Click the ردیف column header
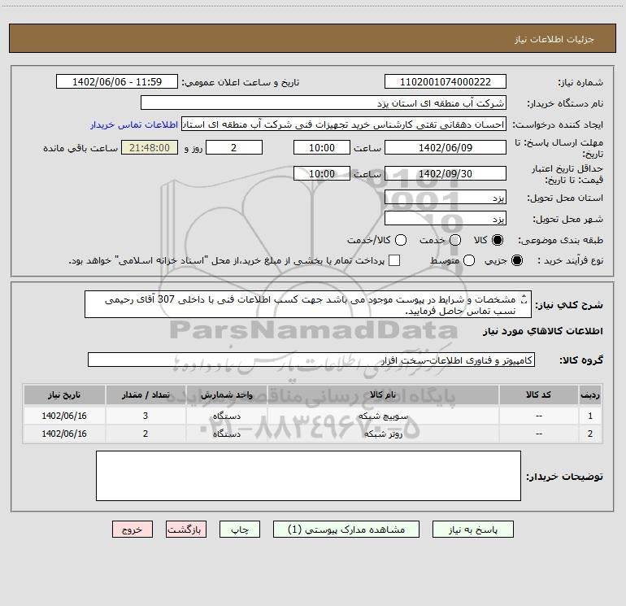626x606 pixels. 590,395
